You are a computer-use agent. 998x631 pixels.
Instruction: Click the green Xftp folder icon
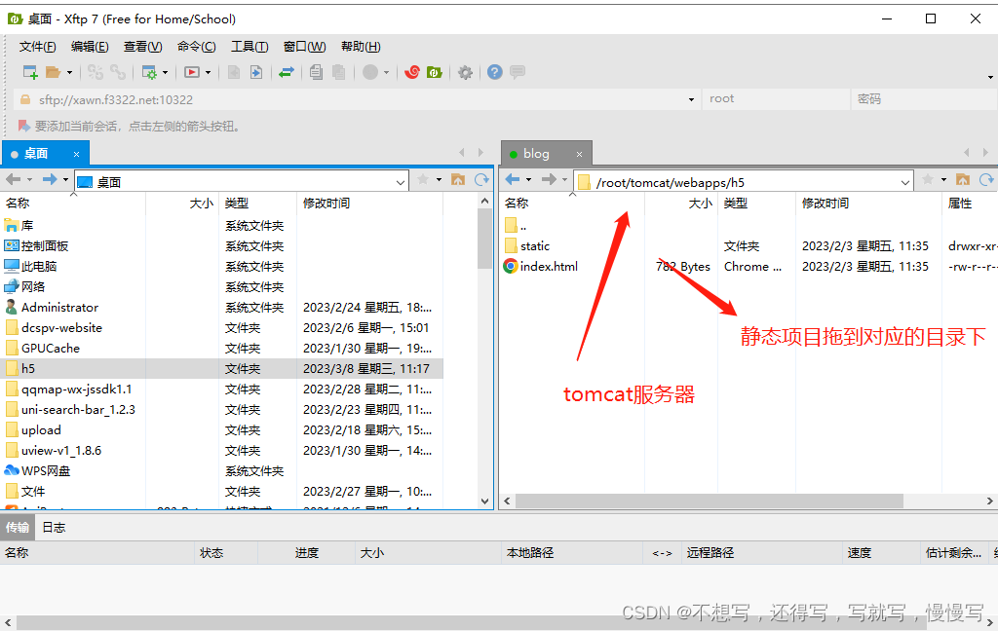click(x=435, y=72)
